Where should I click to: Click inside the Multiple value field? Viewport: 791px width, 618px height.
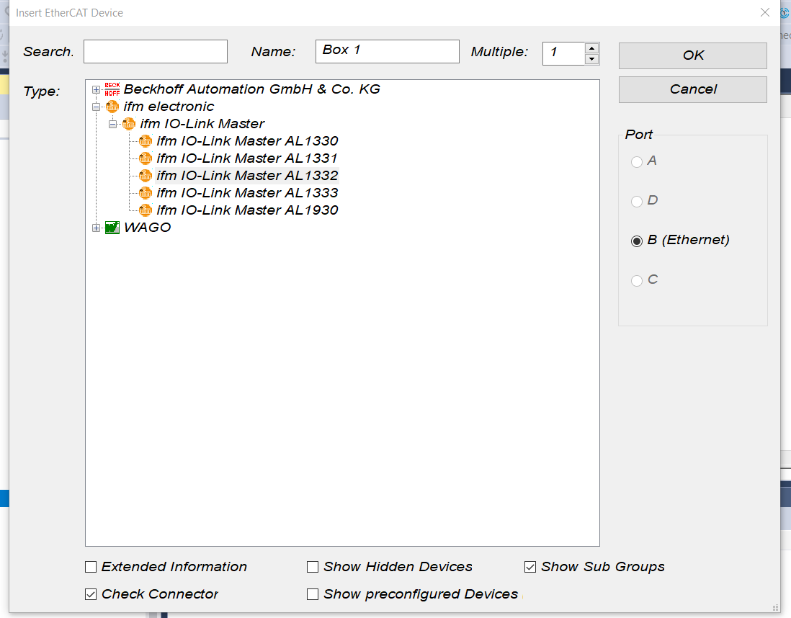click(x=563, y=53)
